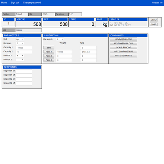Open Change password page
The width and height of the screenshot is (164, 164).
32,3
